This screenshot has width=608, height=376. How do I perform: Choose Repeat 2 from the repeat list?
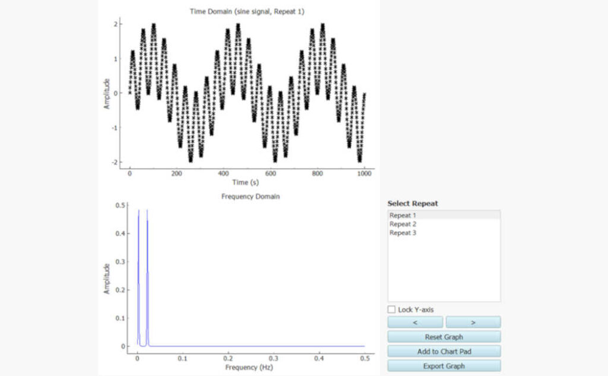coord(403,224)
